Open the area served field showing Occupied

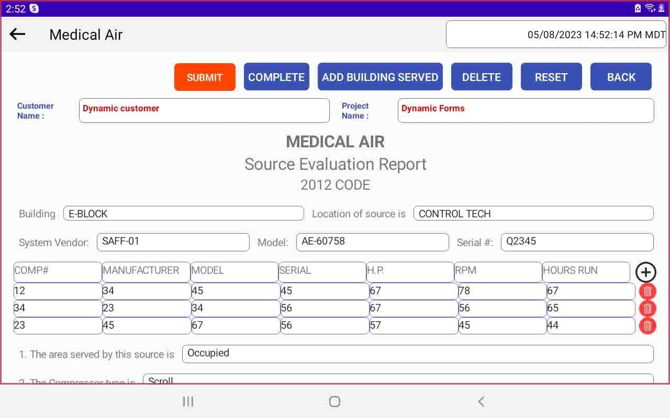click(418, 354)
